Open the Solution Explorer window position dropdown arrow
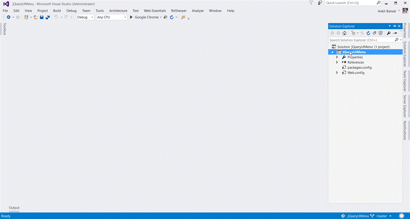Screen dimensions: 410x219 390,26
